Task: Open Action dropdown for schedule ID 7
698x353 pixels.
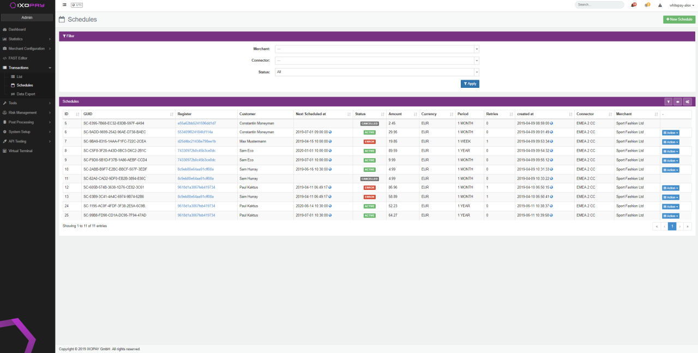Action: (671, 142)
